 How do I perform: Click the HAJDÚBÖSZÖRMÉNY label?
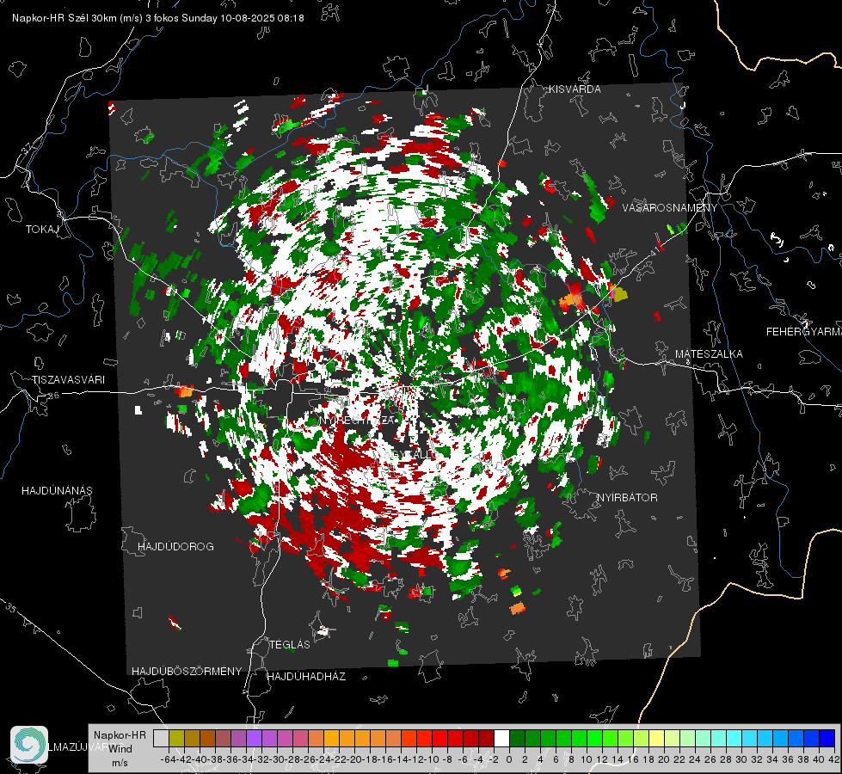(x=187, y=672)
